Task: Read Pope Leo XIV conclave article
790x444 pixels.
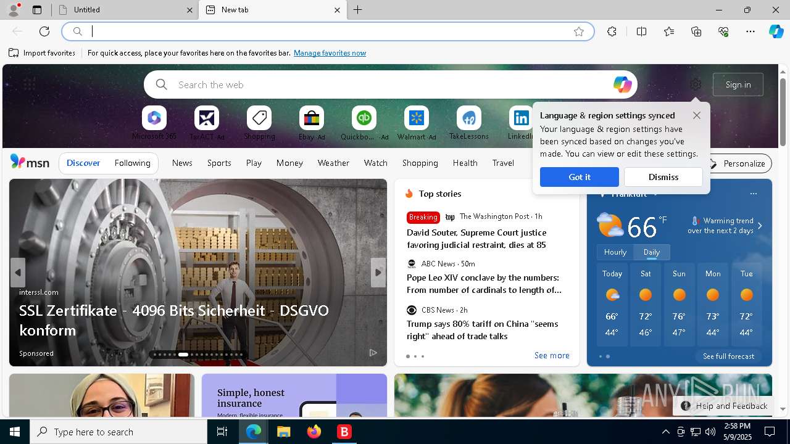Action: tap(484, 284)
